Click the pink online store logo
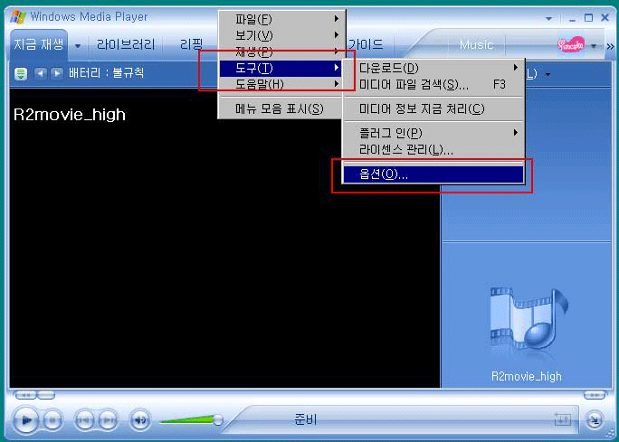 [571, 45]
